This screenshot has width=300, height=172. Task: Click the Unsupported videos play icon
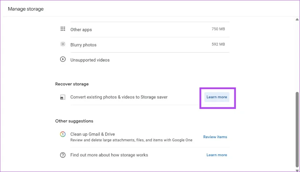63,59
